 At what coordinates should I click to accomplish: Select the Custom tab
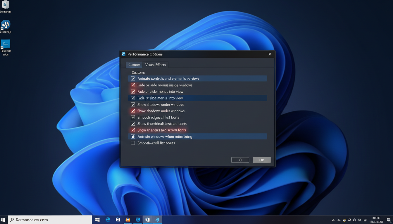point(134,64)
